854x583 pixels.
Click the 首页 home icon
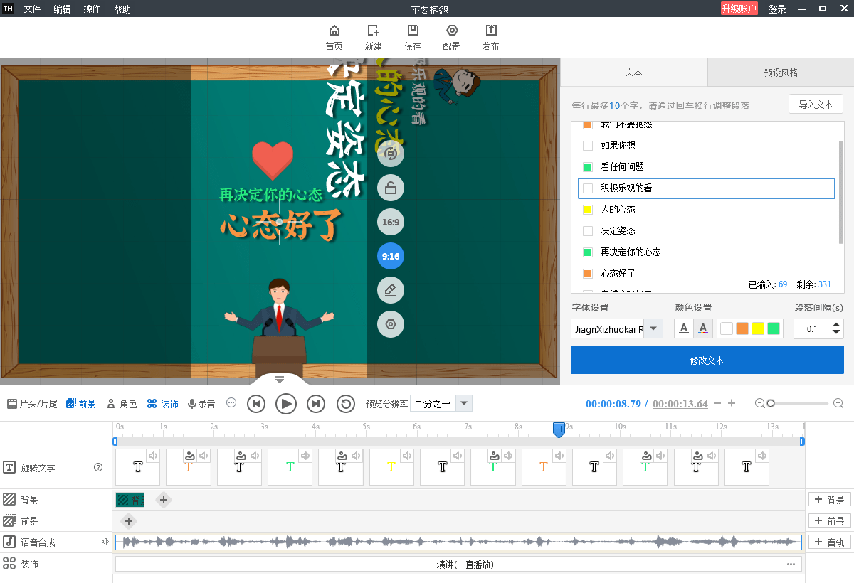coord(334,31)
